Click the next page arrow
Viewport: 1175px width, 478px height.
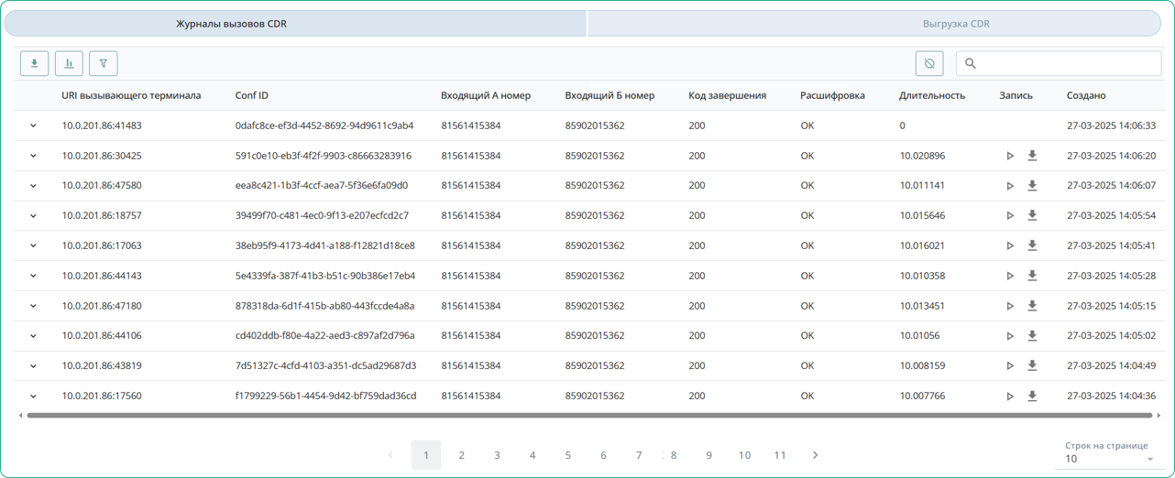point(815,455)
